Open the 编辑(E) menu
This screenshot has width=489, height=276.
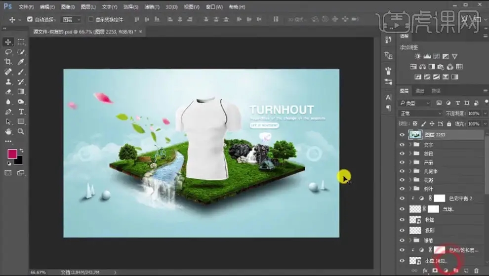[47, 6]
